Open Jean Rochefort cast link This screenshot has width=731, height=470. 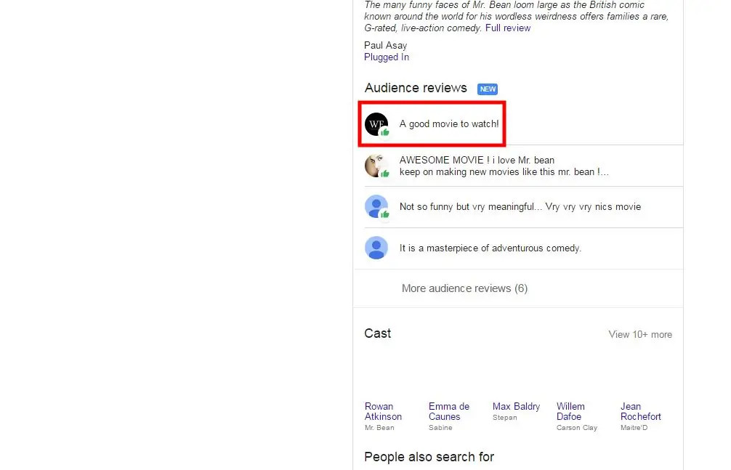[641, 411]
